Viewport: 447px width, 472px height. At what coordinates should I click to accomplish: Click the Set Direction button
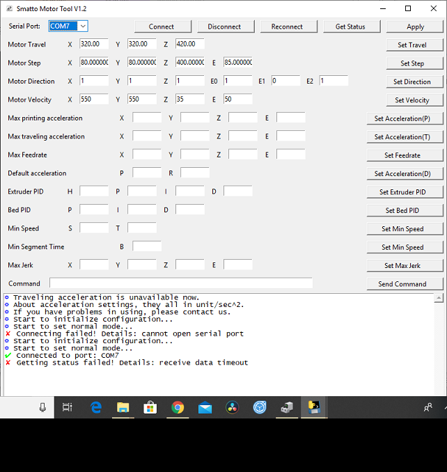pos(415,81)
